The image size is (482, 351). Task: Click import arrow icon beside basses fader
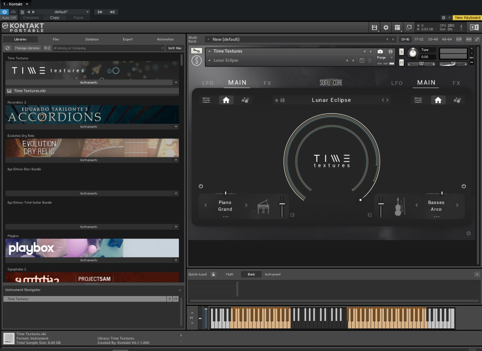coord(369,215)
